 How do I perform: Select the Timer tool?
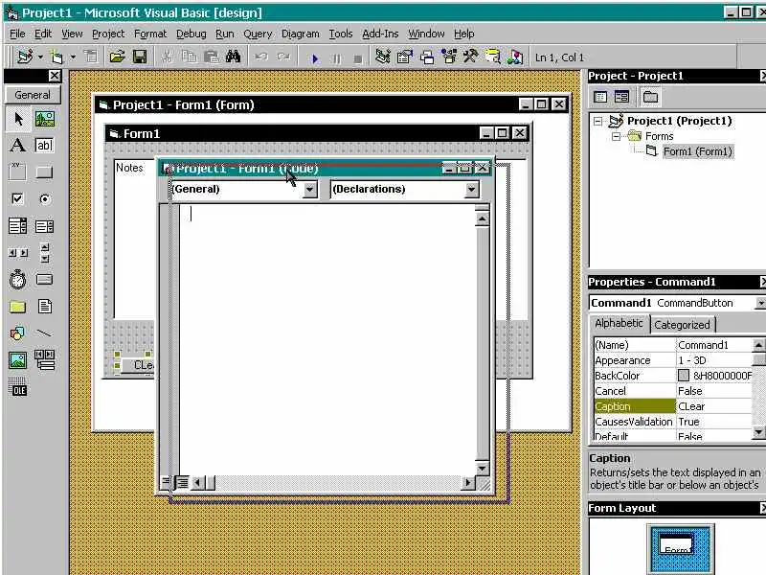(17, 280)
